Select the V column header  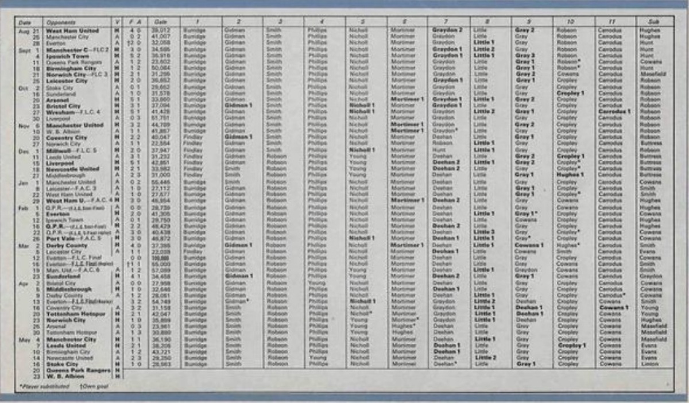pos(118,22)
